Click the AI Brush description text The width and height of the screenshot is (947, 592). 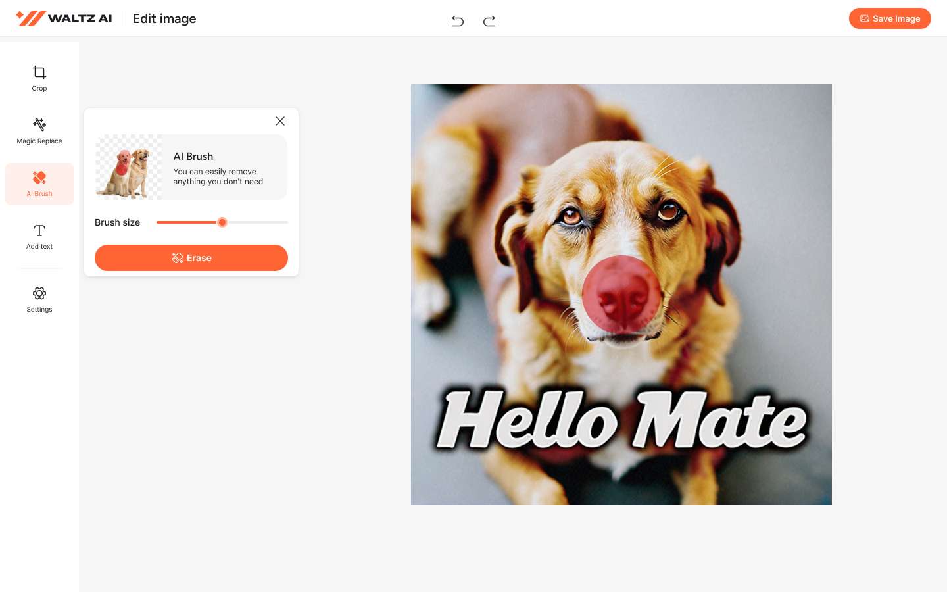point(218,176)
